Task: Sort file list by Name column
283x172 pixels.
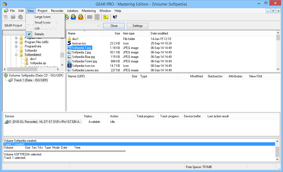Action: click(x=85, y=33)
